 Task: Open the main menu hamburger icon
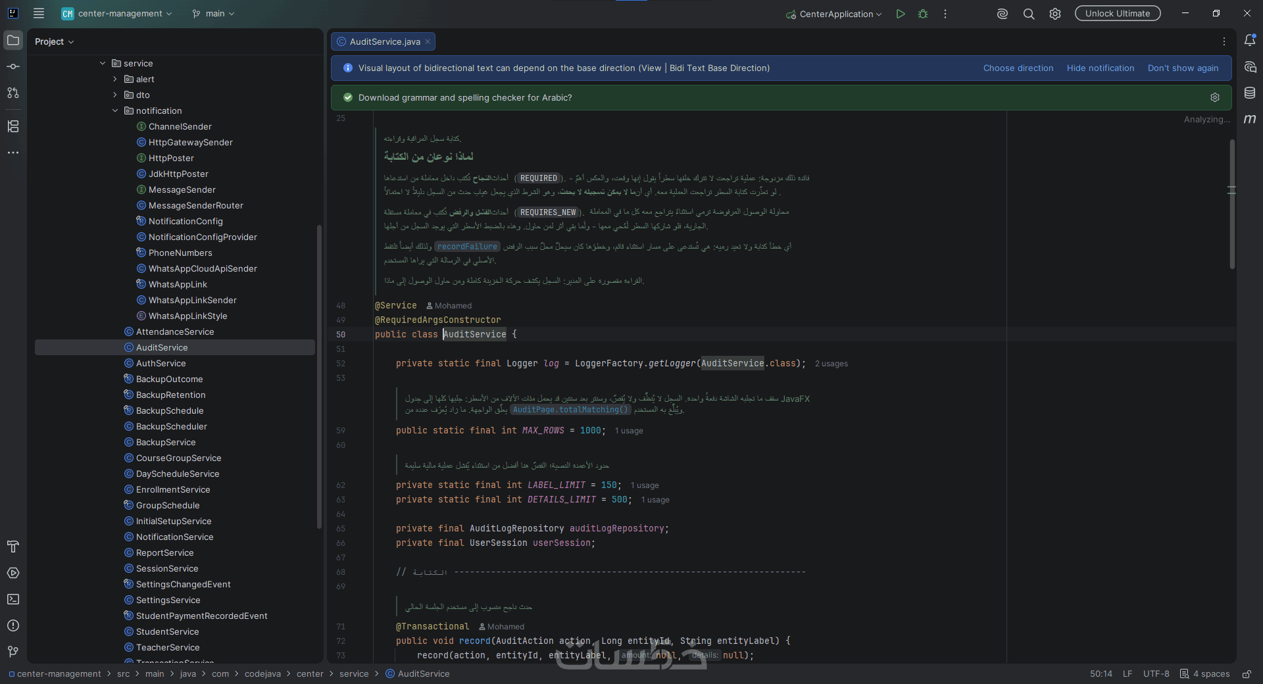click(39, 13)
